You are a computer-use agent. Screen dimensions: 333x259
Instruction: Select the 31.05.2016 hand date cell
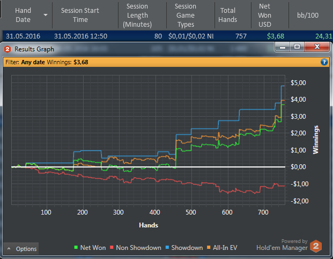(23, 36)
